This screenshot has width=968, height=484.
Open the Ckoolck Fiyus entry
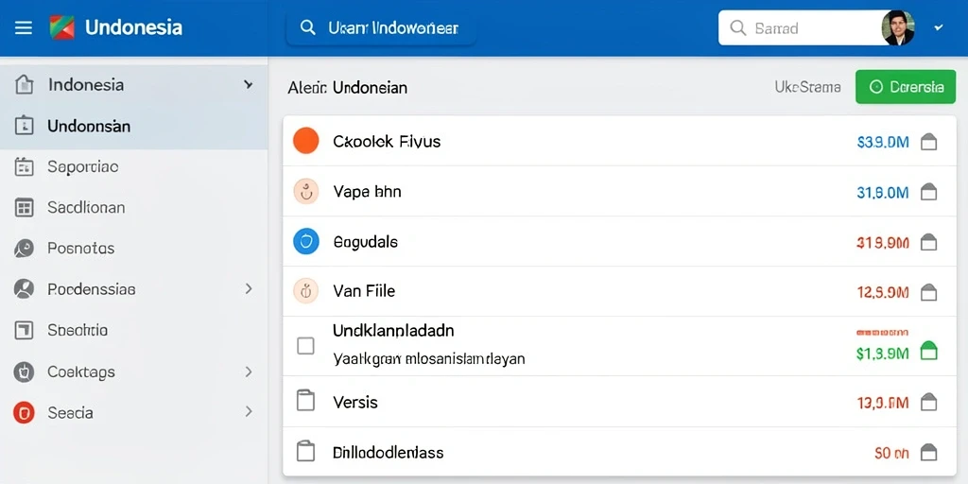(387, 142)
